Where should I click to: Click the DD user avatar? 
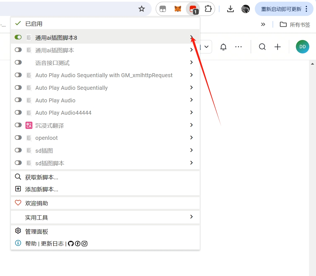[302, 47]
